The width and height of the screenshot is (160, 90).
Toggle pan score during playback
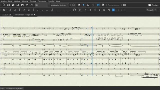coord(98,5)
